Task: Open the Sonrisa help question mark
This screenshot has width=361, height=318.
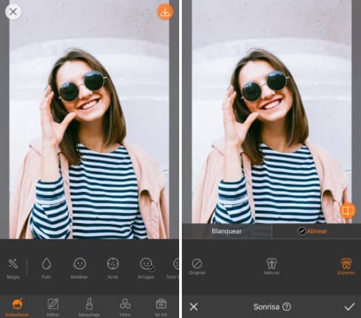Action: pos(286,306)
